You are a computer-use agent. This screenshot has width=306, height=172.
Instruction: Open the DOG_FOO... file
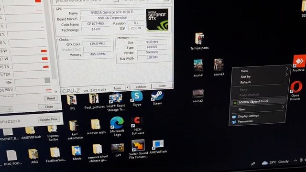coord(11,155)
